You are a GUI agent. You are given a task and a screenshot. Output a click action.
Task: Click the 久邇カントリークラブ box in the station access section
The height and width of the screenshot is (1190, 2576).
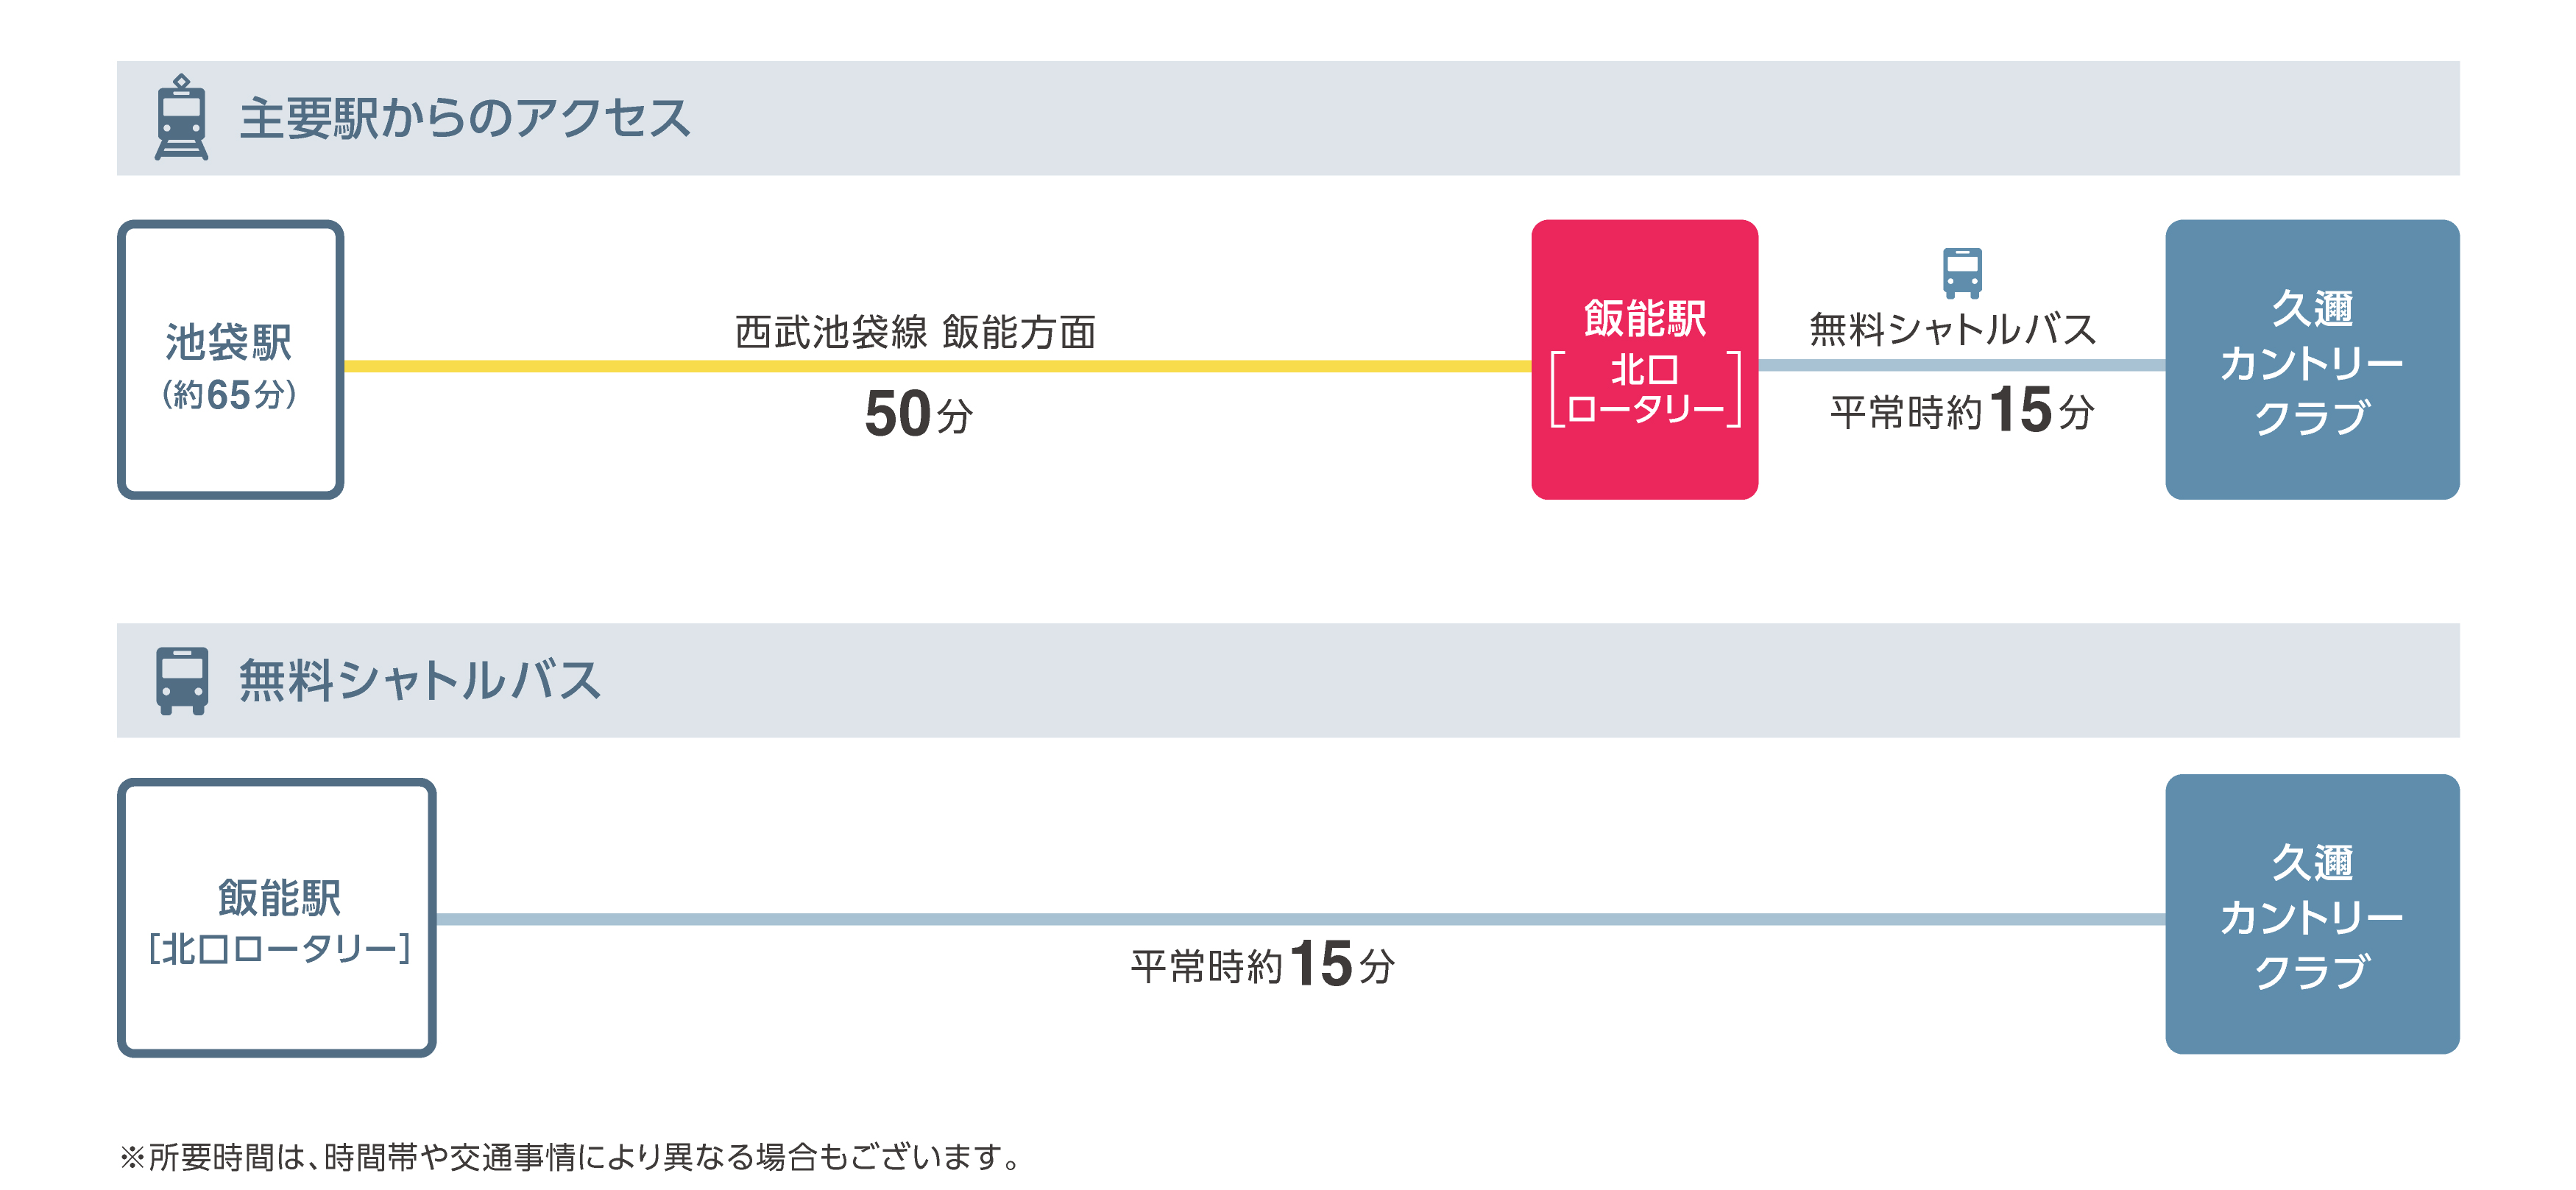pos(2311,360)
